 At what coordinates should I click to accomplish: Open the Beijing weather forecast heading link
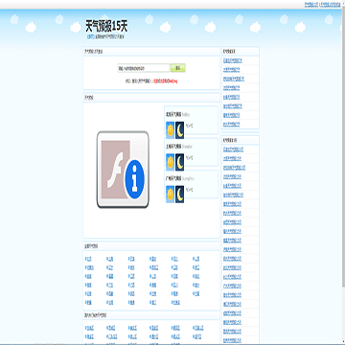point(173,114)
